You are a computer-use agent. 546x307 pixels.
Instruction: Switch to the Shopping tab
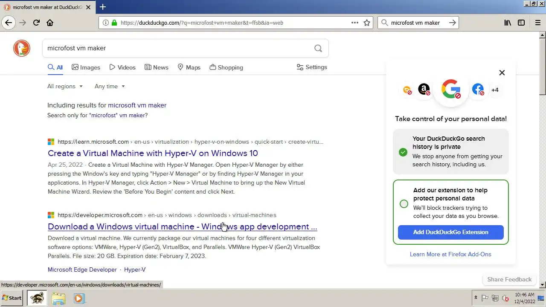pos(227,67)
